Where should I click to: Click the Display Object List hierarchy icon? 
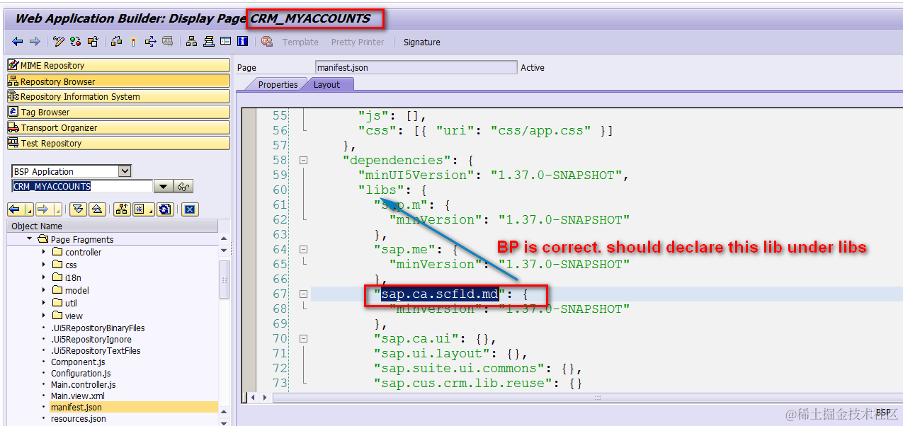coord(191,42)
